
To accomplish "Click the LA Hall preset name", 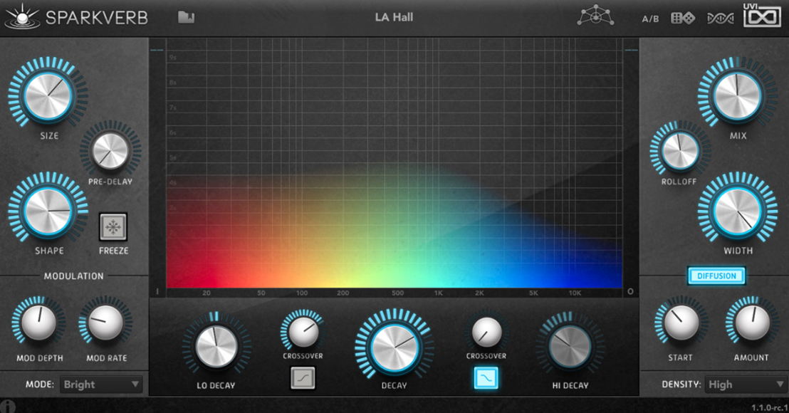I will (x=394, y=17).
